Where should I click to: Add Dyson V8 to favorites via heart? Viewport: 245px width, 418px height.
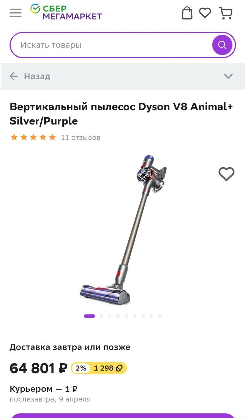pos(226,174)
